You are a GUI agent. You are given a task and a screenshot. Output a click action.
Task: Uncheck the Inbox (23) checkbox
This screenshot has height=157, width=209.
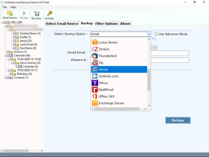pos(14,41)
